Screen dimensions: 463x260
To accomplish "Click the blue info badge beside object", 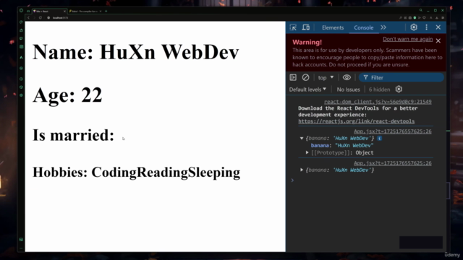I will 379,138.
